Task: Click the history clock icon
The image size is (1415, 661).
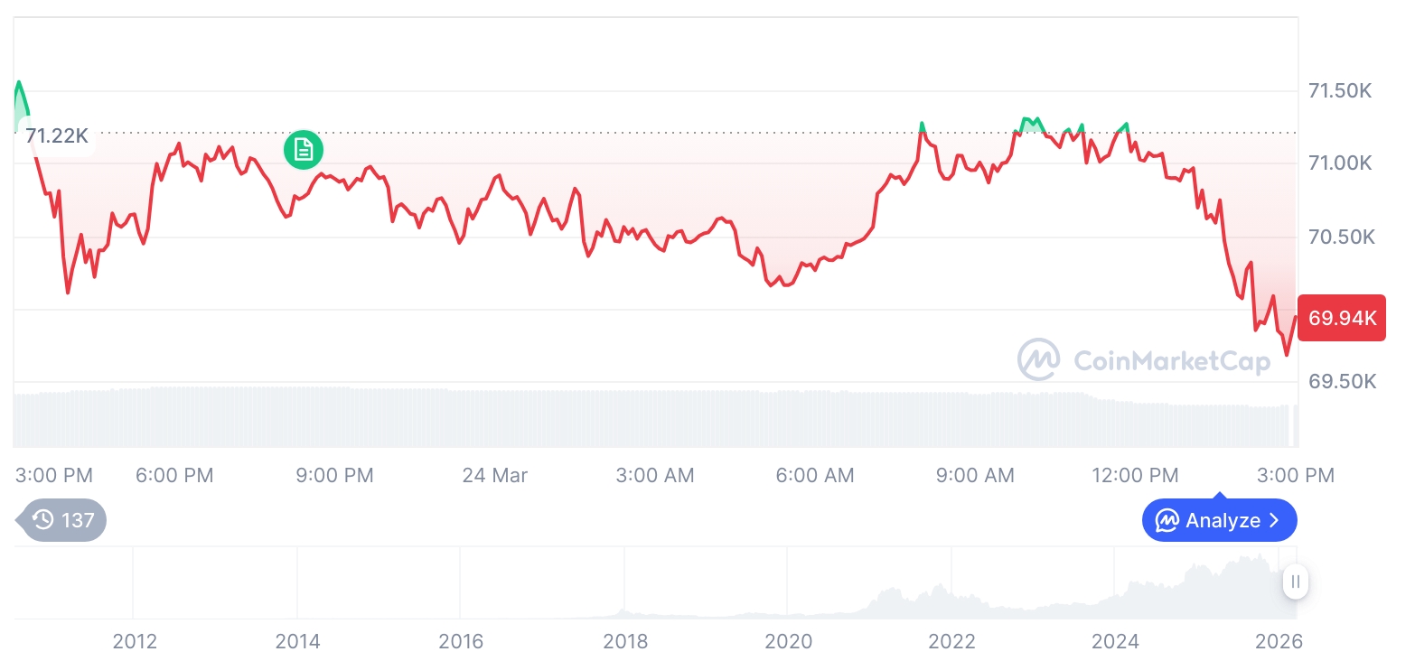Action: pyautogui.click(x=43, y=520)
